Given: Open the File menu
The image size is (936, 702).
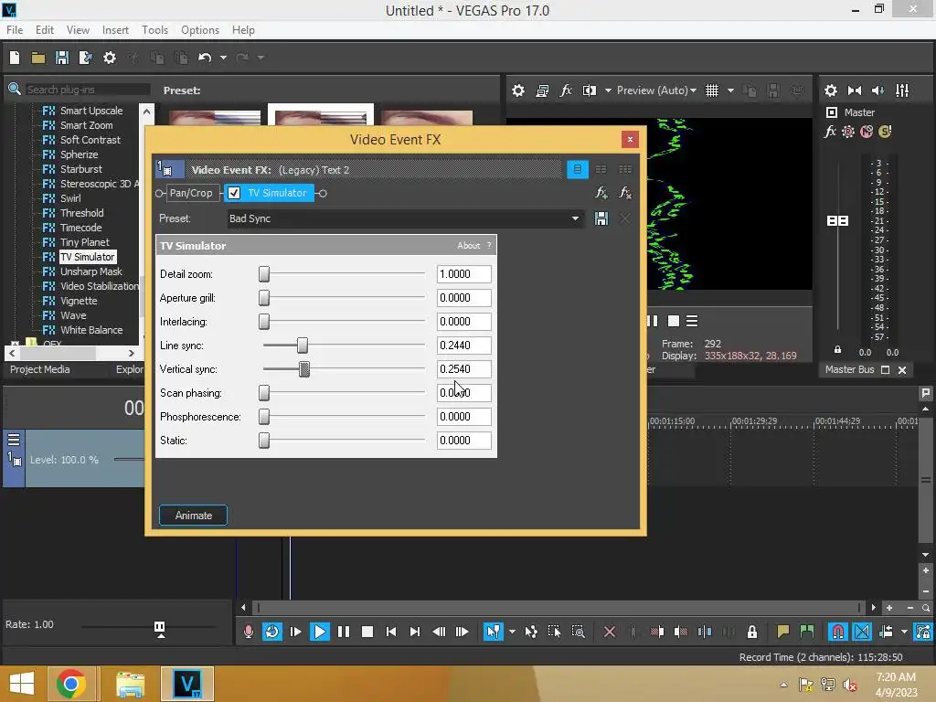Looking at the screenshot, I should pyautogui.click(x=15, y=30).
